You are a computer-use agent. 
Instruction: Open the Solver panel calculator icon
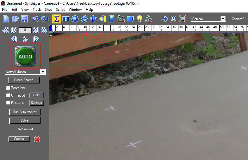[111, 19]
